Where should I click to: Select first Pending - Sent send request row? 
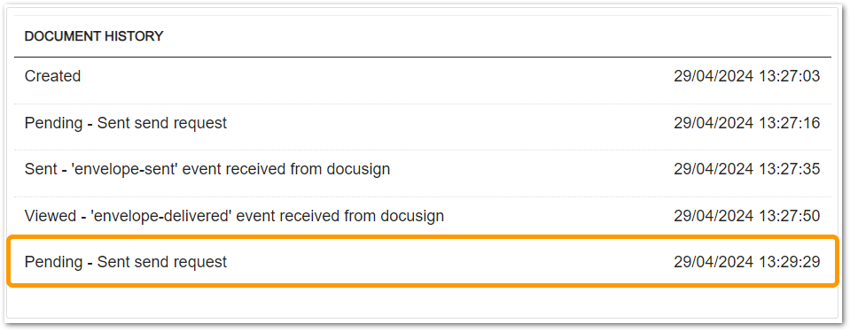[422, 123]
